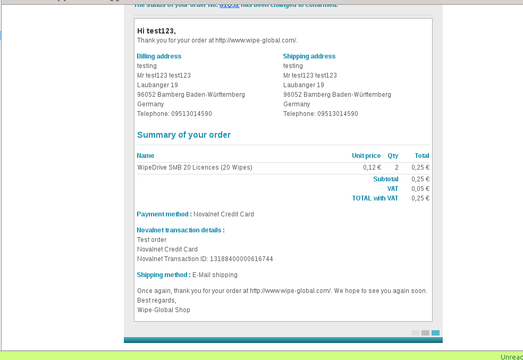
Task: Click the 'Subtotal' label
Action: coord(385,179)
